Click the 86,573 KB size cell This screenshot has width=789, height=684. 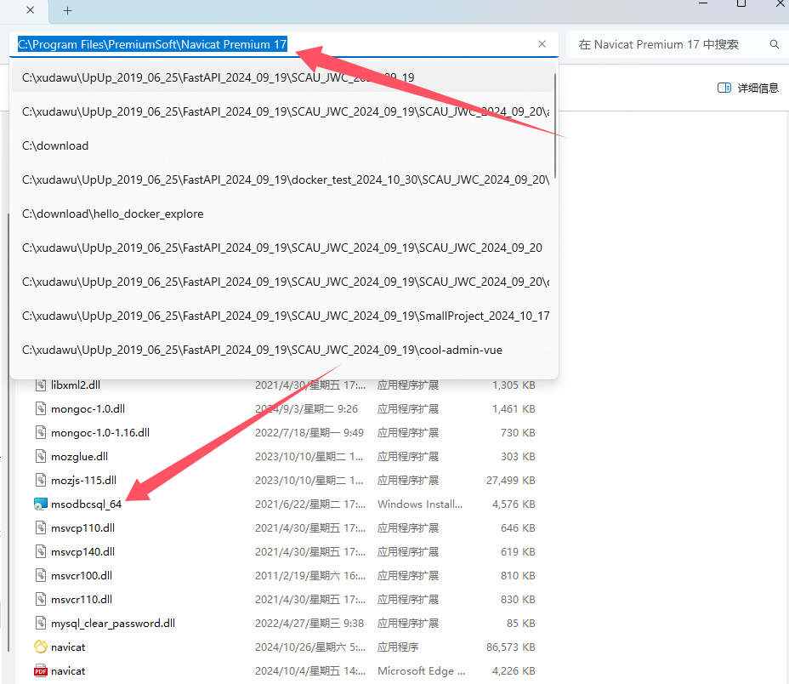[x=510, y=647]
